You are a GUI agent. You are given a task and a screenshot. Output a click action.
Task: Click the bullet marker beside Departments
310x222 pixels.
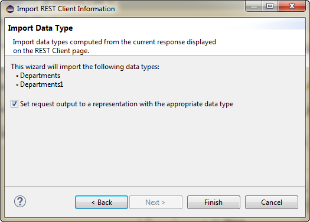17,76
